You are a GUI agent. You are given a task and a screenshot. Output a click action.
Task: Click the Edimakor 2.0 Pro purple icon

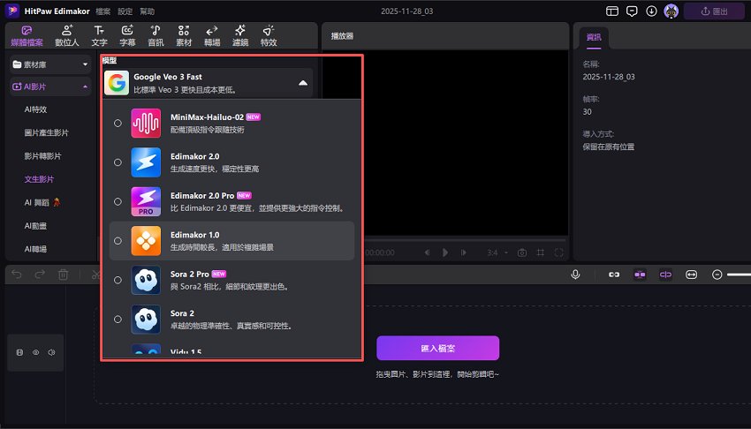click(x=146, y=202)
